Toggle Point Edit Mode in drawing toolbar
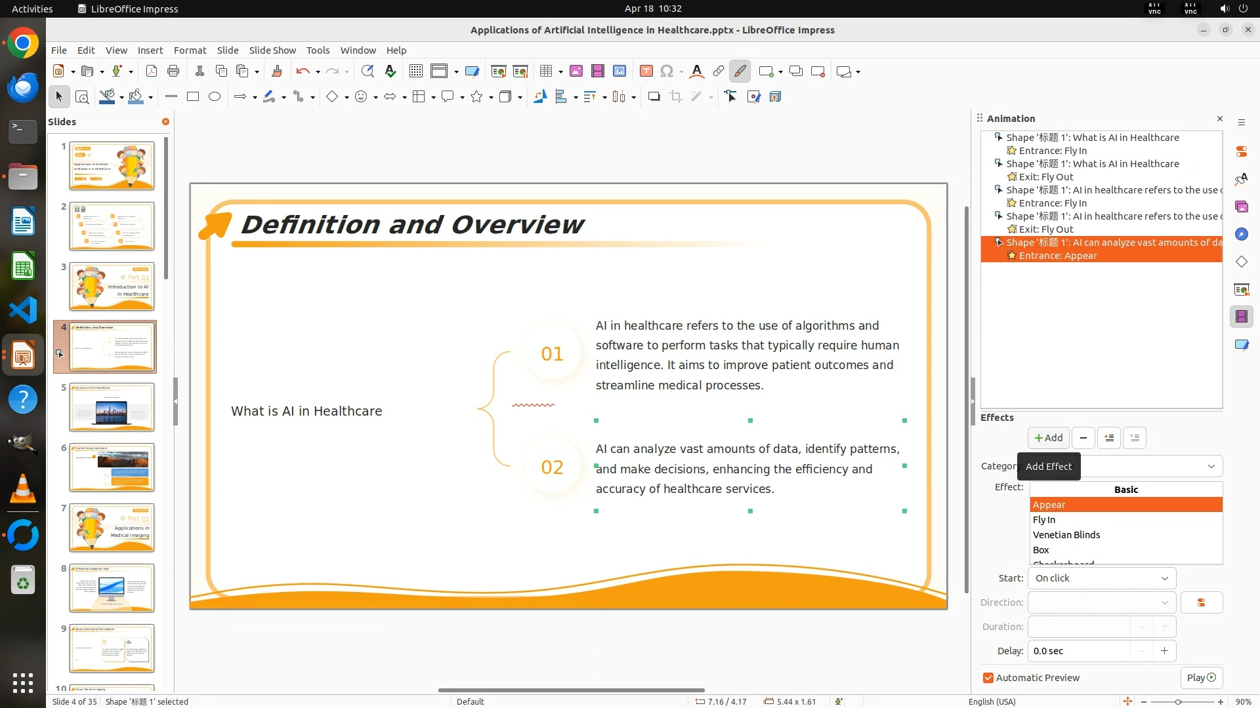The image size is (1260, 708). point(731,97)
